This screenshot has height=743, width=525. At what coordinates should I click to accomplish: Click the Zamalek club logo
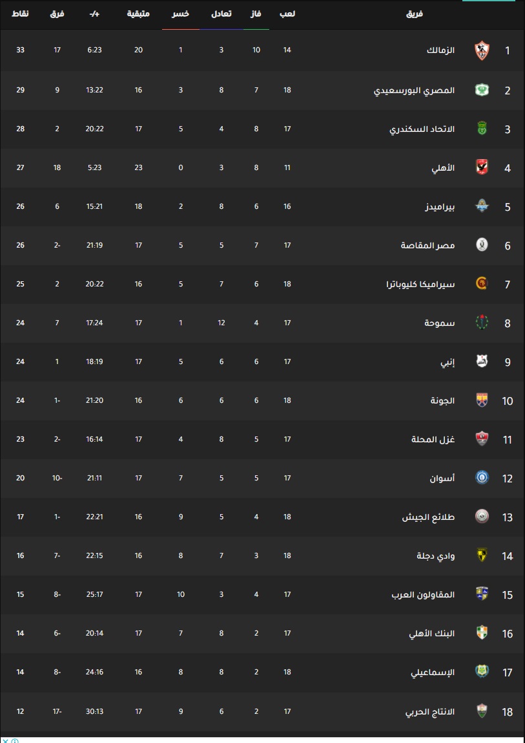(x=482, y=50)
